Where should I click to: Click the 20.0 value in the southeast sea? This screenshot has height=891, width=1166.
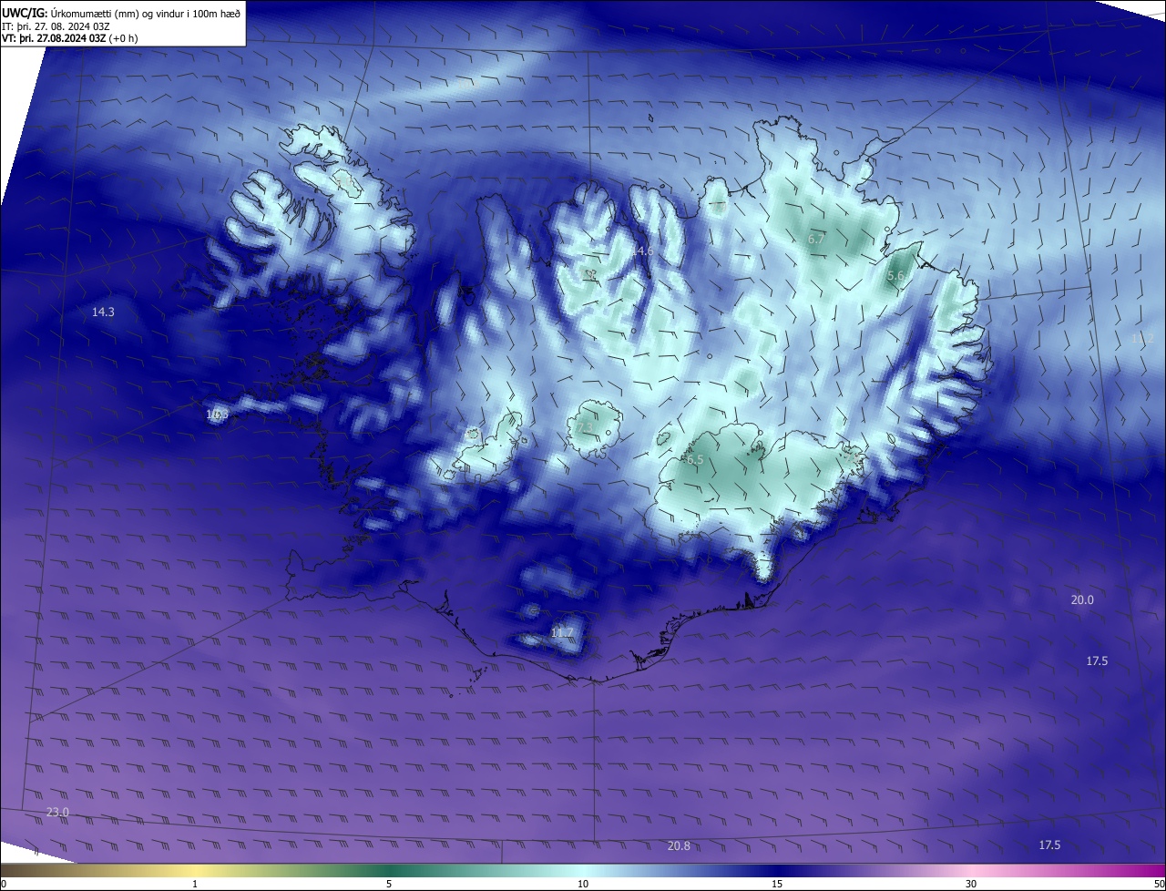[1082, 600]
